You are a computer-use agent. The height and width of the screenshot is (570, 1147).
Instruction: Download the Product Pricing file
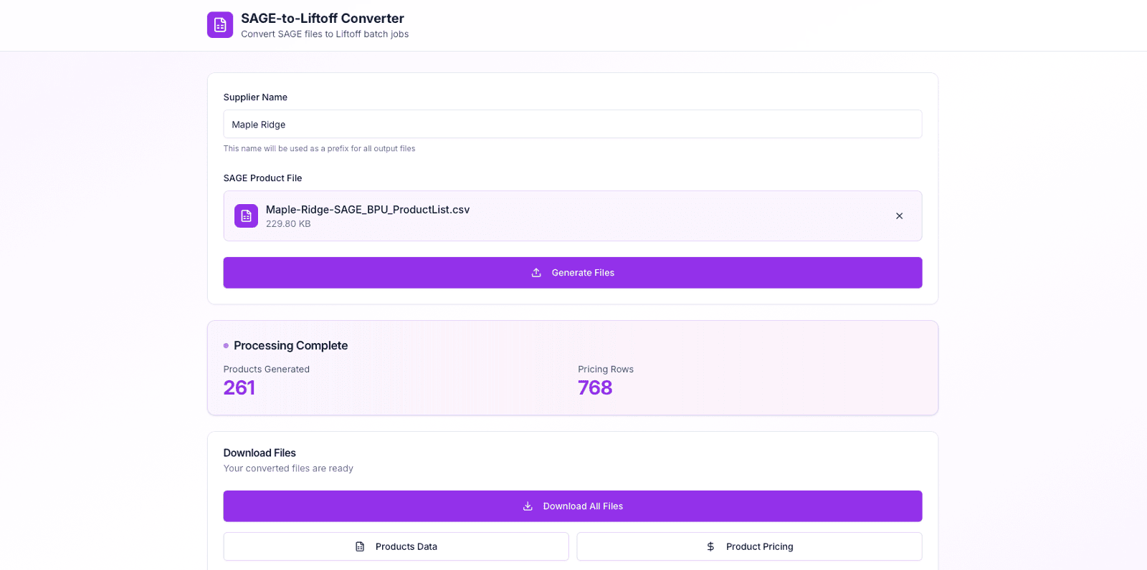click(x=748, y=546)
